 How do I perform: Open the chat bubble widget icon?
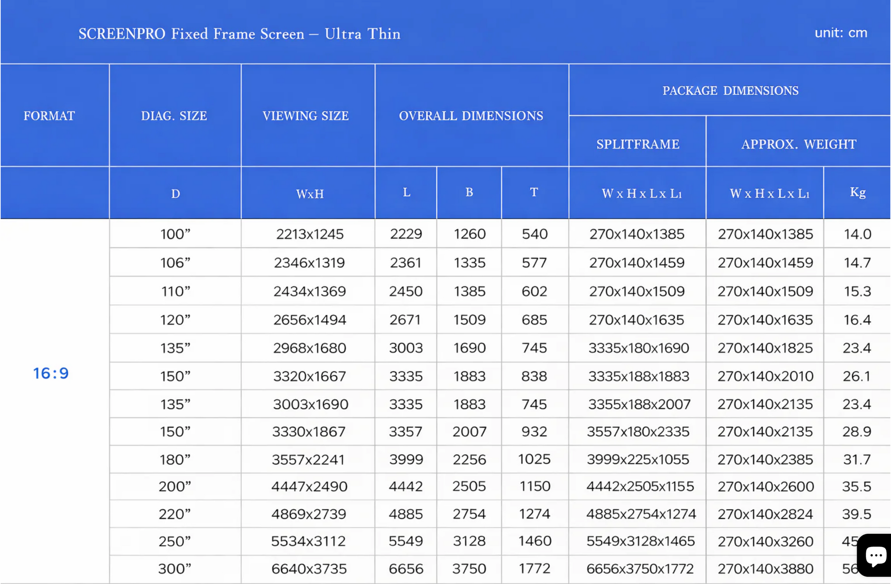874,555
